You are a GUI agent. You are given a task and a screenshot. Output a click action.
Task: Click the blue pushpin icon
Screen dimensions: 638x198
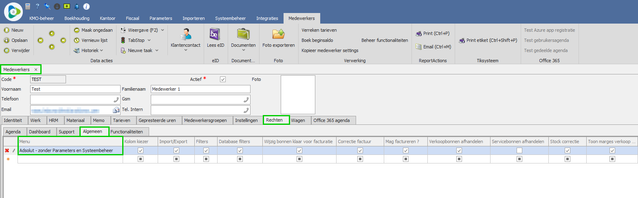click(47, 7)
